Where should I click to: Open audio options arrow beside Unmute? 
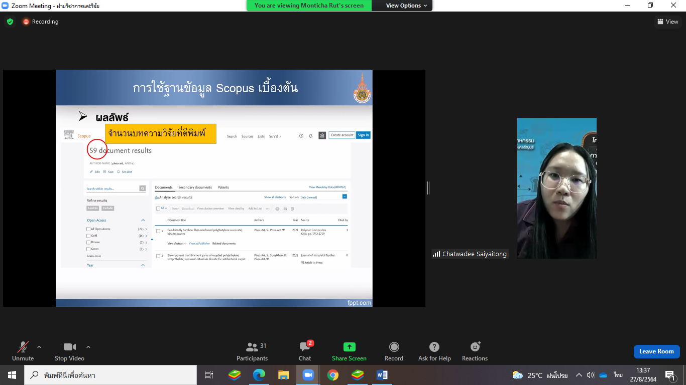(39, 347)
